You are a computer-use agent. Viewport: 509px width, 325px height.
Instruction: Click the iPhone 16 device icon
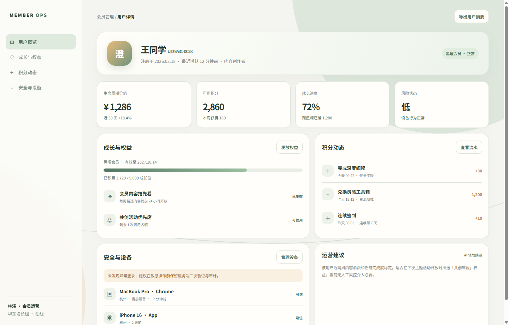coord(110,318)
